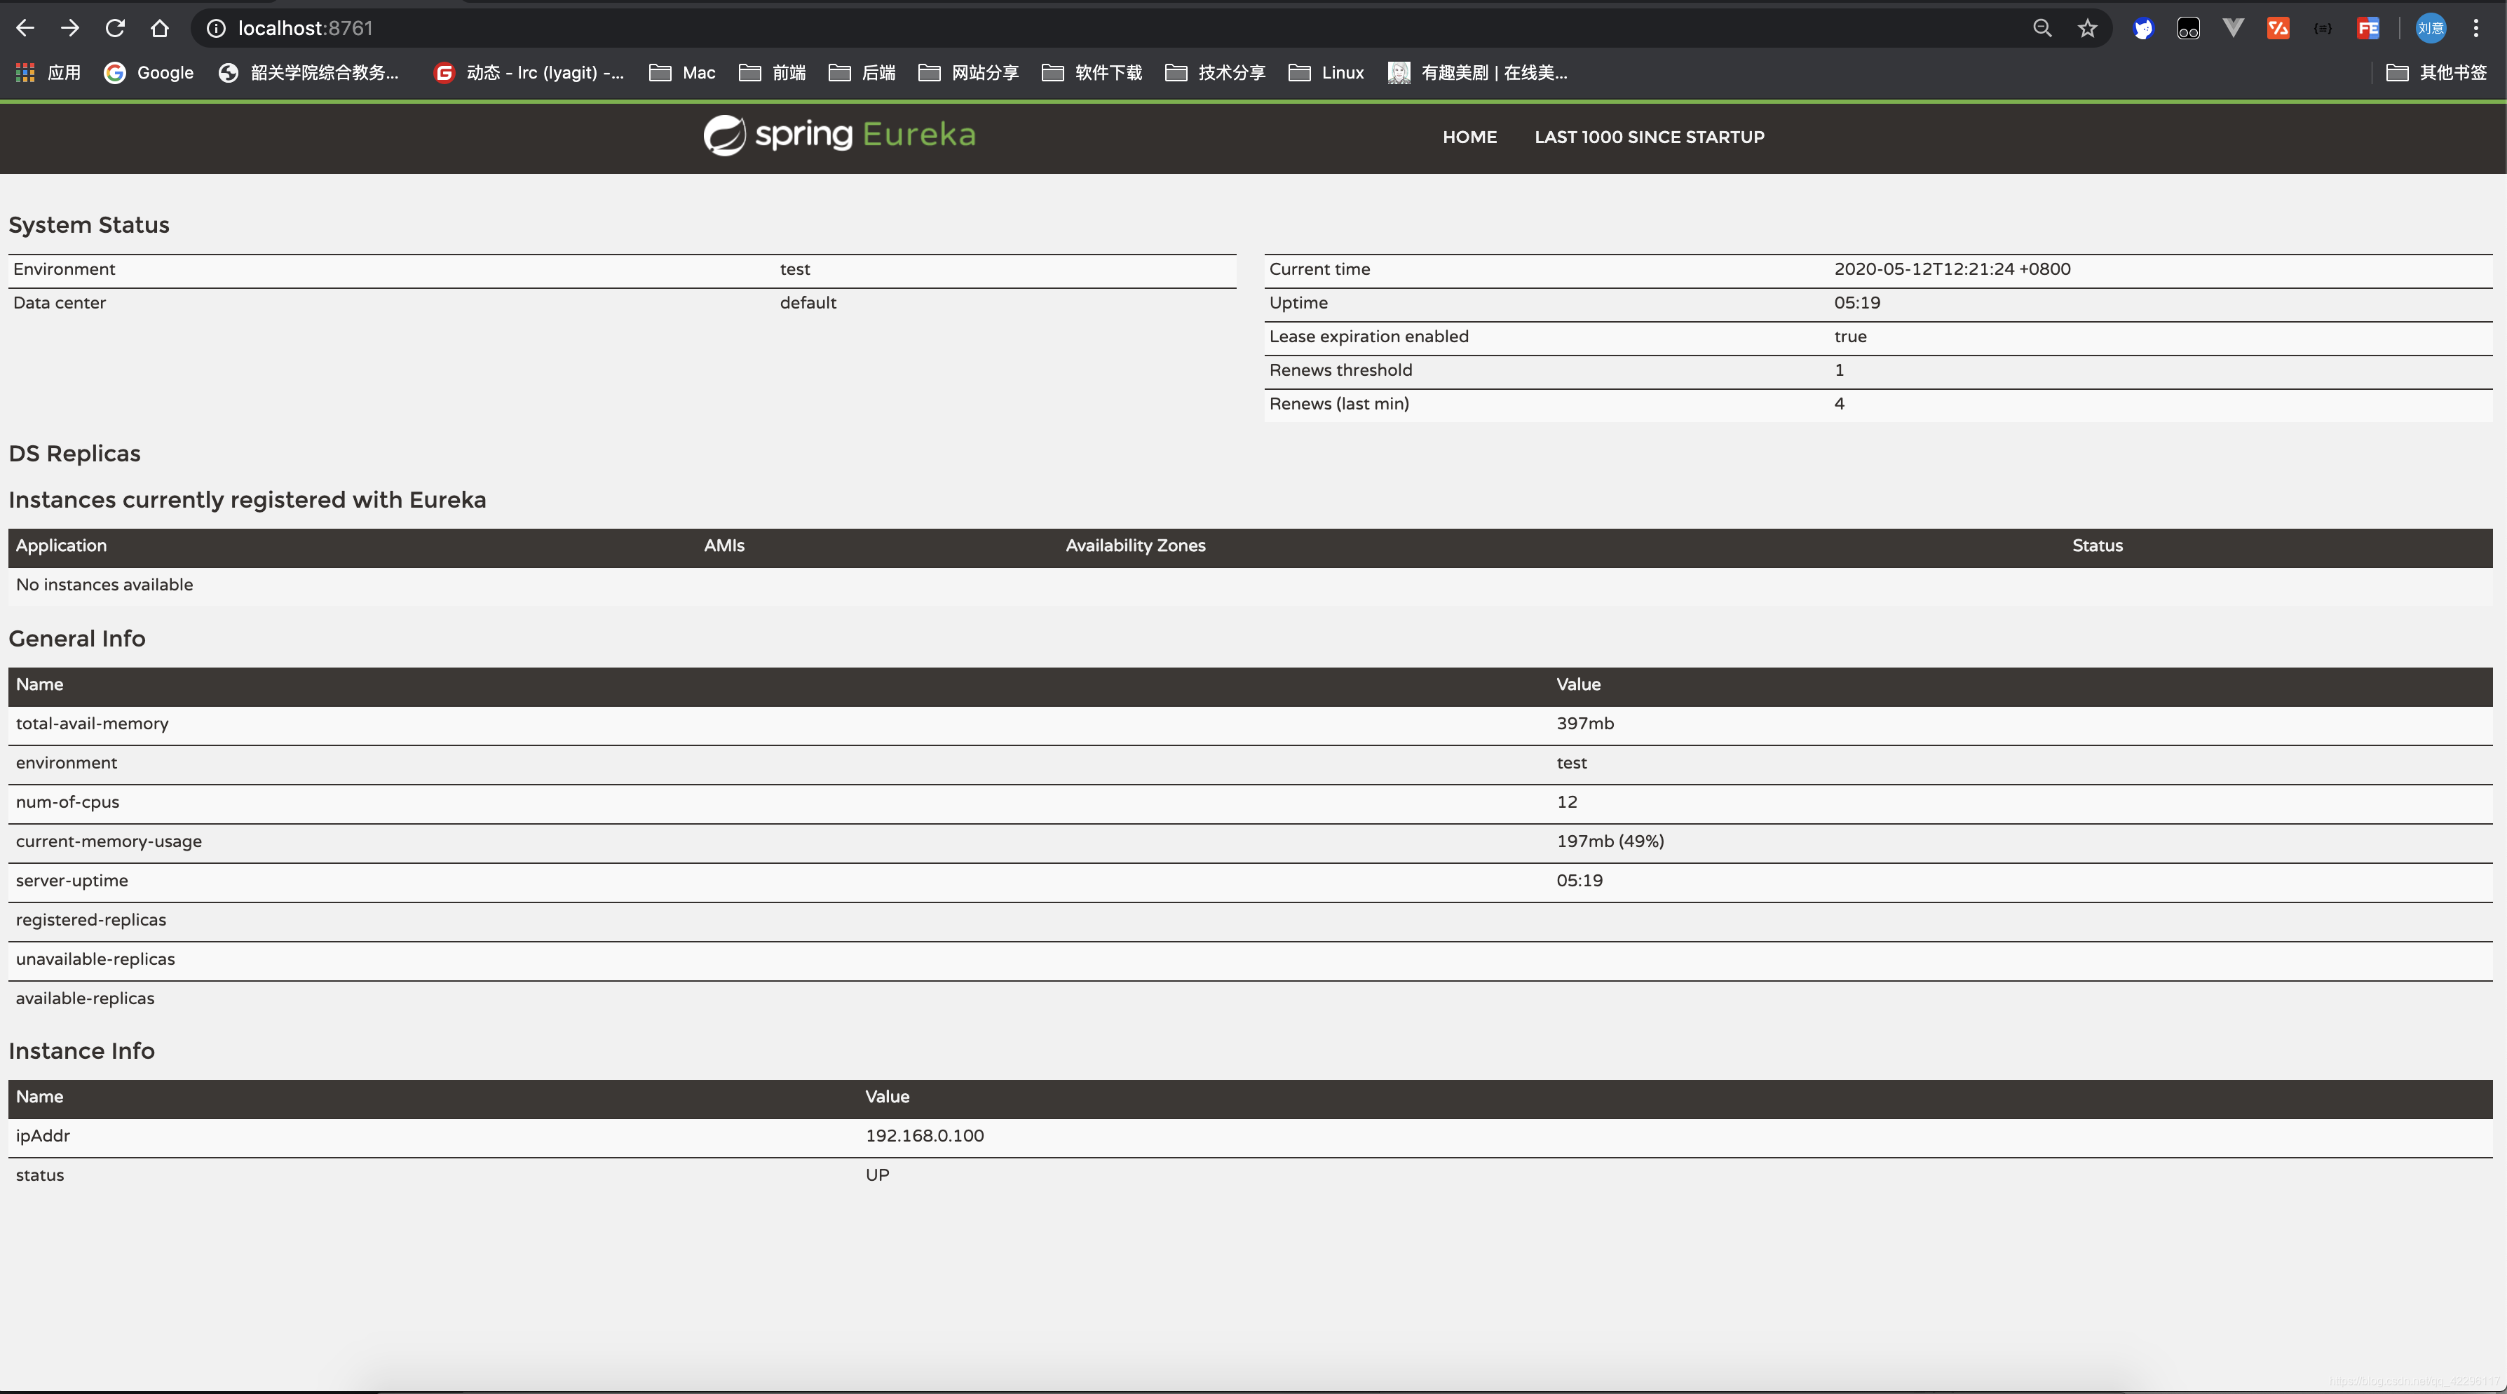Open LAST 1000 SINCE STARTUP page
The image size is (2507, 1394).
[x=1649, y=137]
